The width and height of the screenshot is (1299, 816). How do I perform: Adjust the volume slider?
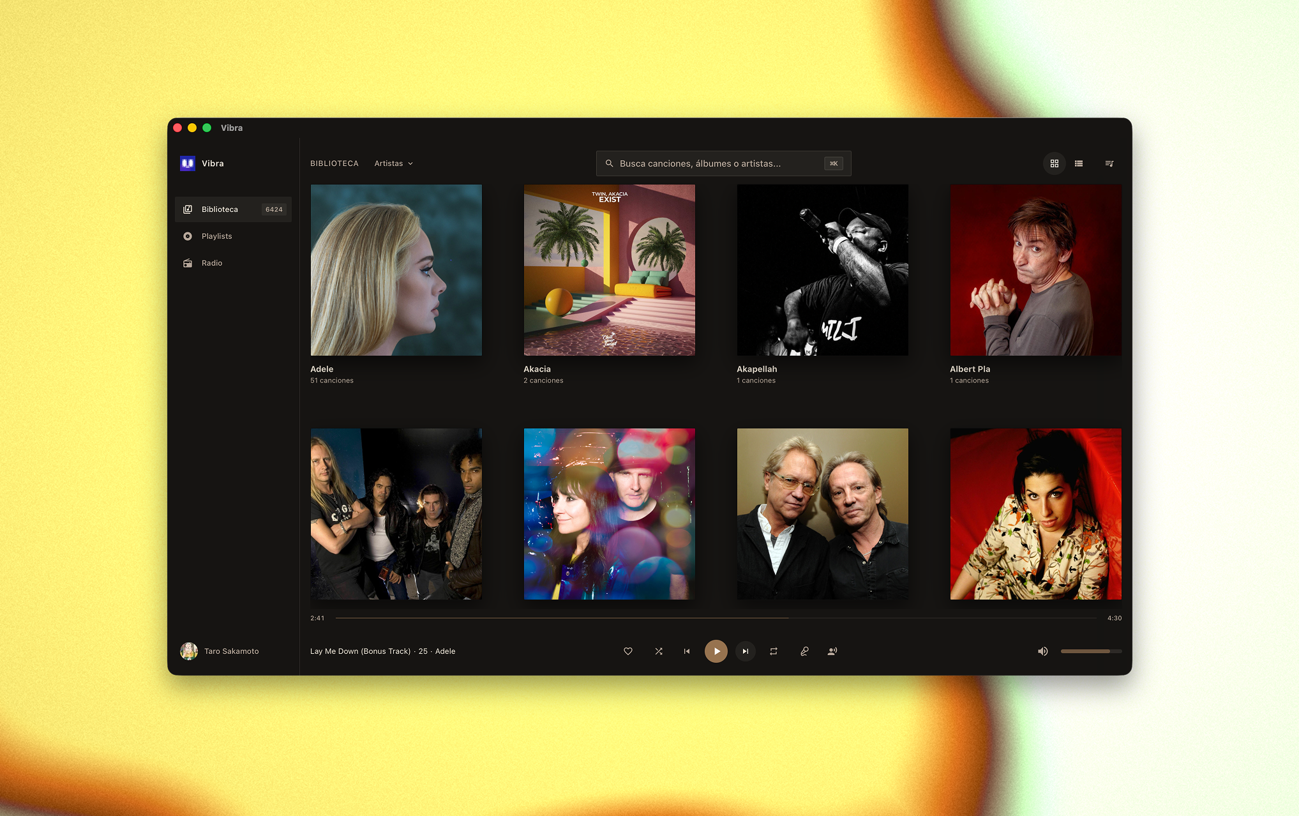coord(1091,651)
